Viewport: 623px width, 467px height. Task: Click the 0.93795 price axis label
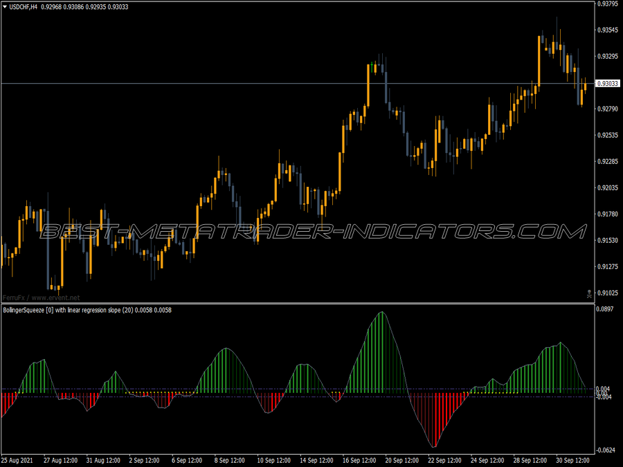(608, 4)
